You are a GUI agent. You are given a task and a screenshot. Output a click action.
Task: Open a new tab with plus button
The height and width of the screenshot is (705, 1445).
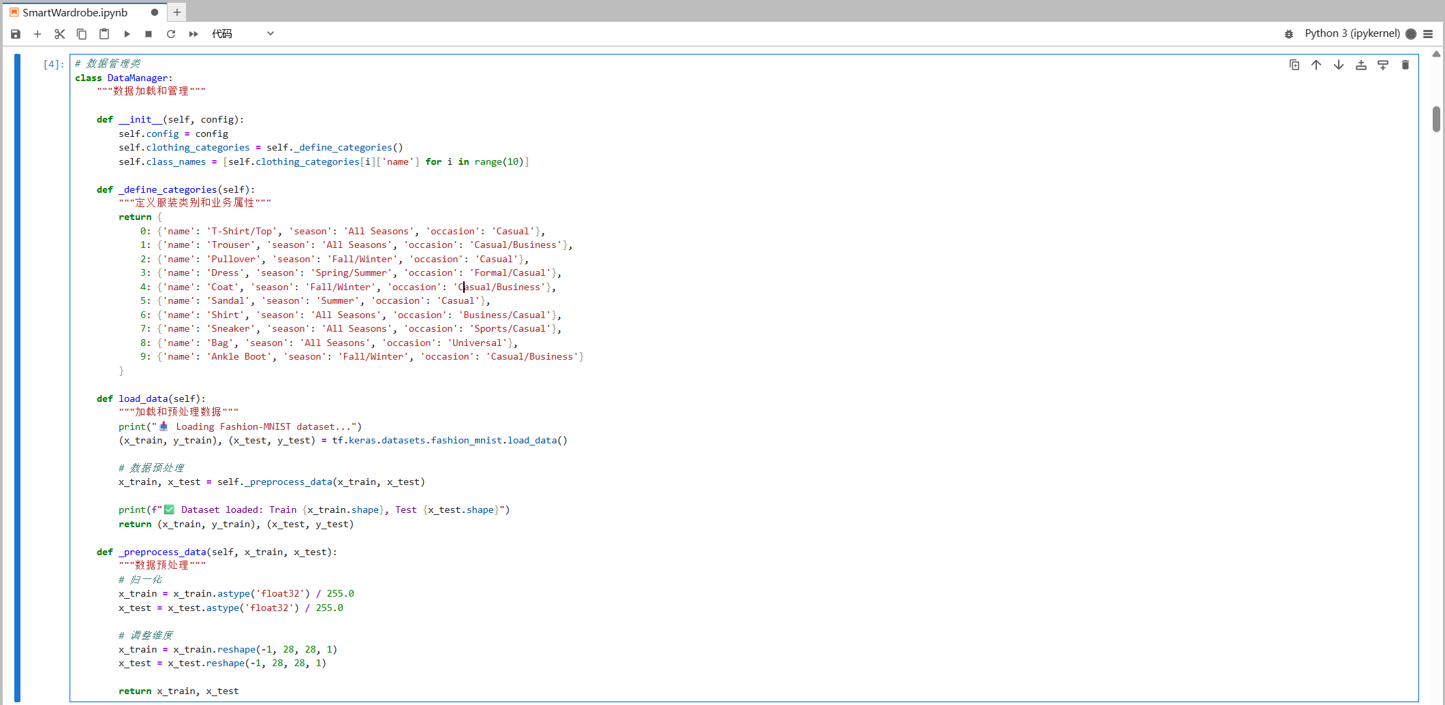point(177,12)
